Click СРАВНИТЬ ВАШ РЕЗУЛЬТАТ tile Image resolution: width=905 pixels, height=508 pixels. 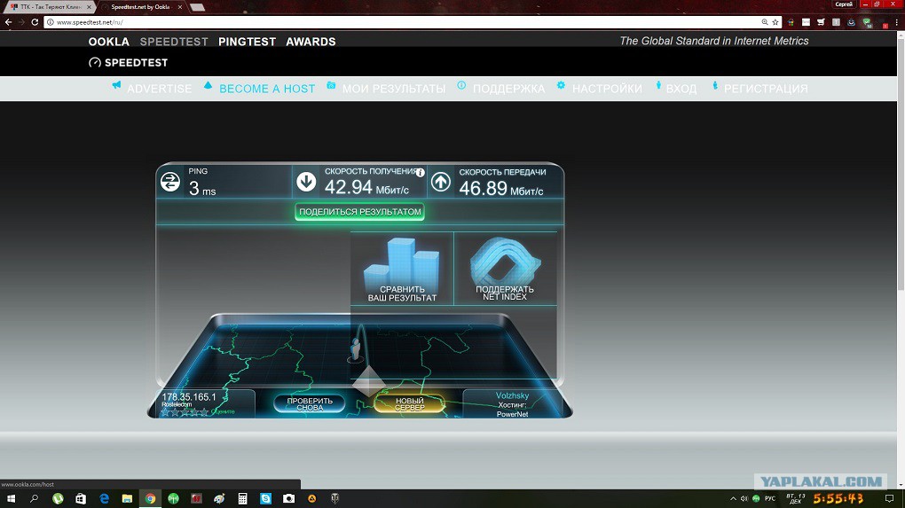(x=402, y=268)
